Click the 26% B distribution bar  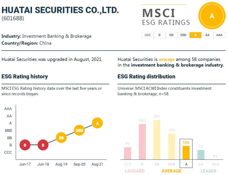[x=142, y=142]
